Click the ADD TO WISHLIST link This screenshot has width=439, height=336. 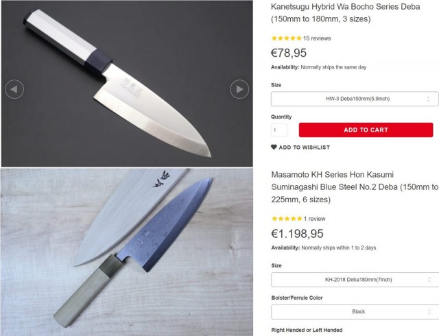[304, 147]
